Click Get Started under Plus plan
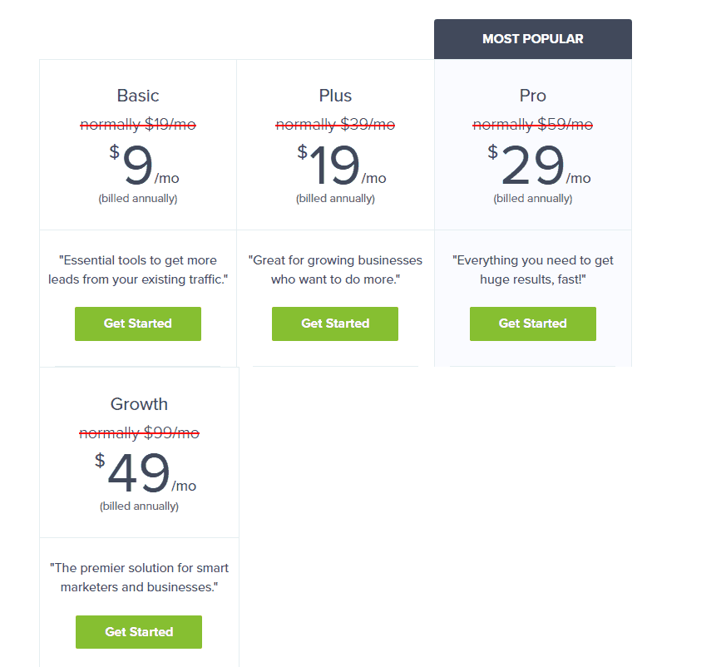 click(x=335, y=324)
